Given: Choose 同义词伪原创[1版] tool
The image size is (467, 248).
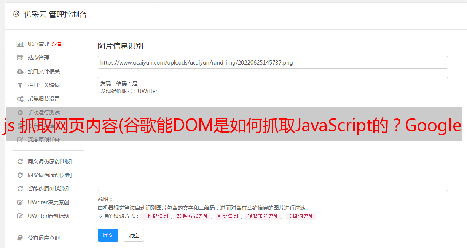Looking at the screenshot, I should pos(50,161).
